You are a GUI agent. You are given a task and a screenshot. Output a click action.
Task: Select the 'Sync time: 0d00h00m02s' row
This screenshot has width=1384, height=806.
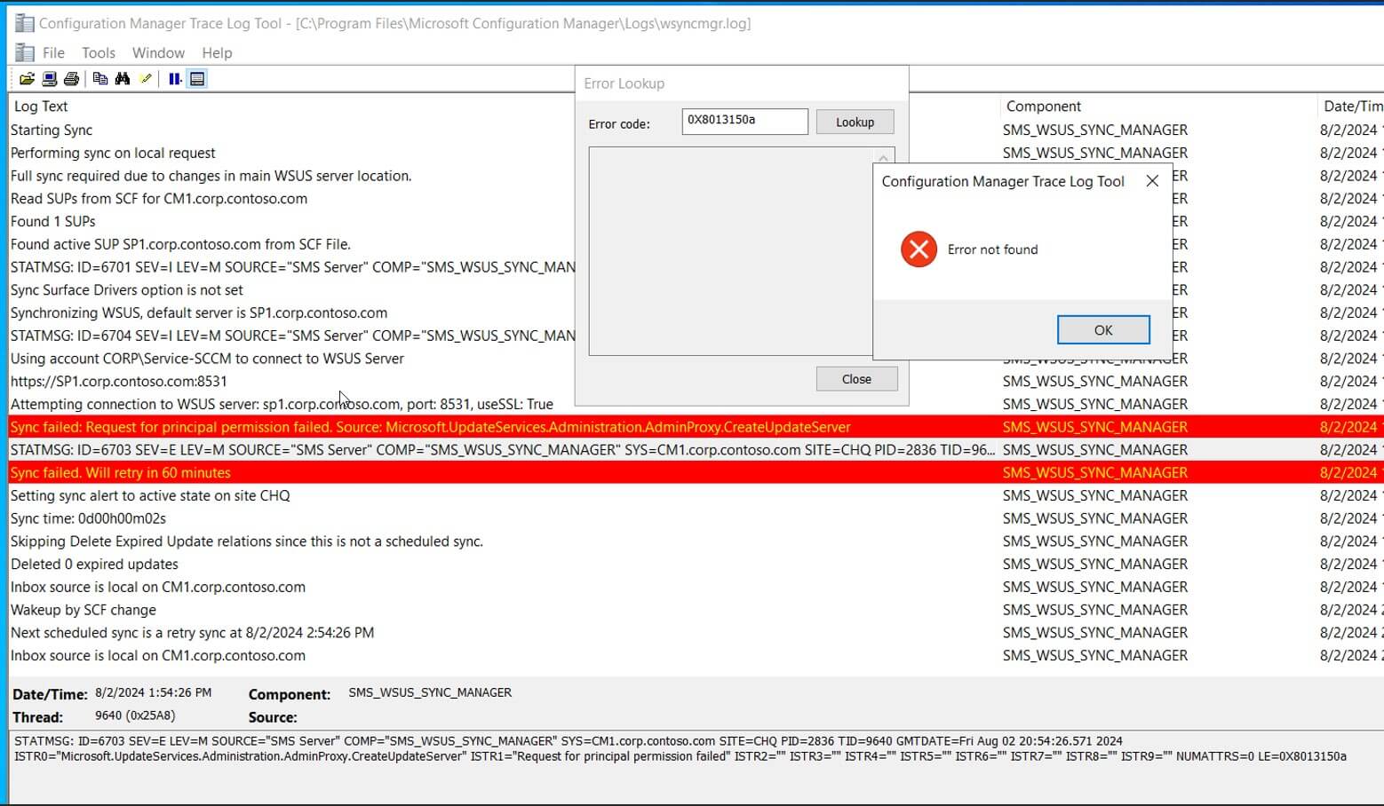tap(696, 518)
